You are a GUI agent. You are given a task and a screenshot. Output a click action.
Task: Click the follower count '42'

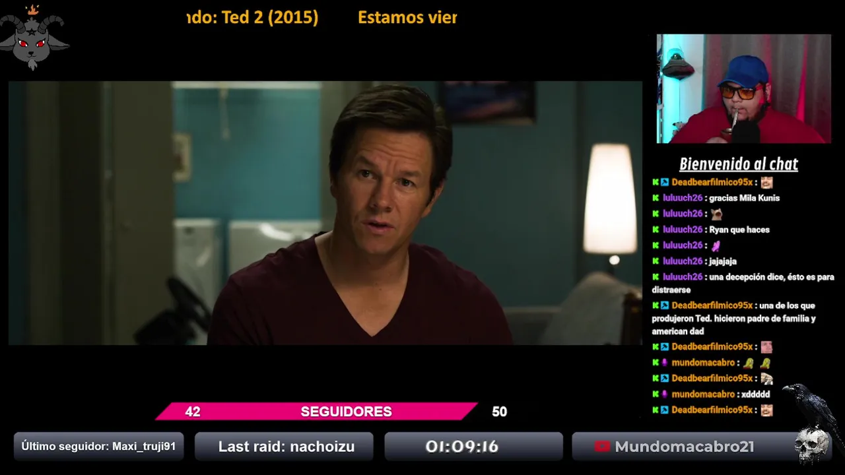(x=192, y=412)
